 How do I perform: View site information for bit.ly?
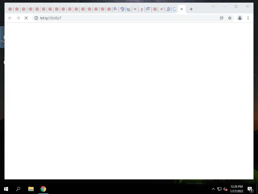pyautogui.click(x=36, y=18)
